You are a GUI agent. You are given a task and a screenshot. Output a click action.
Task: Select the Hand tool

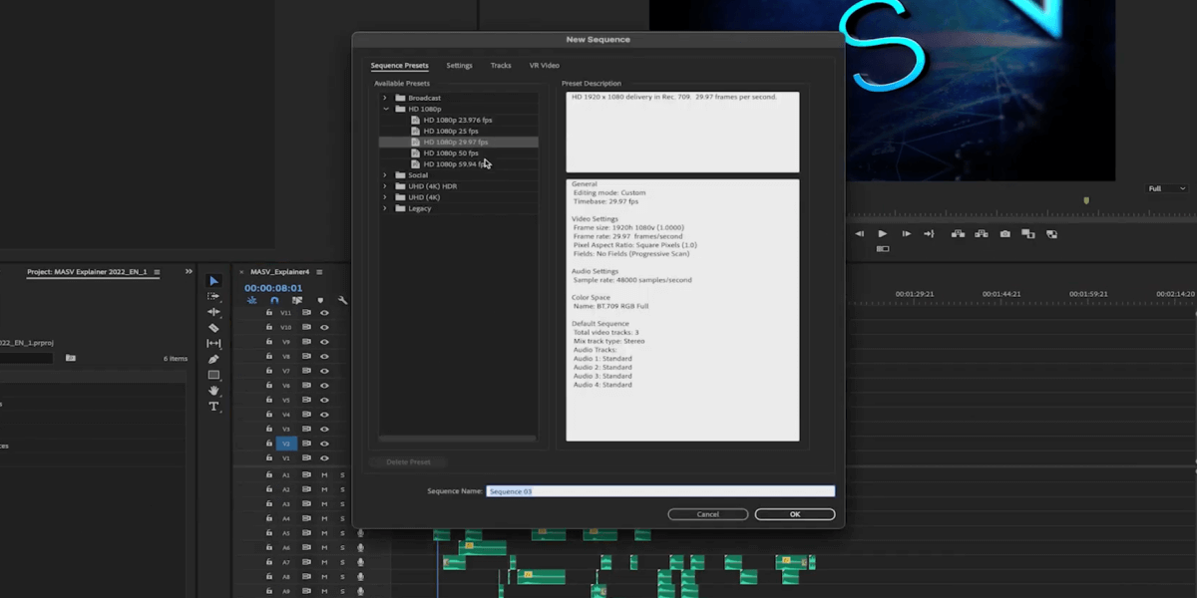213,391
